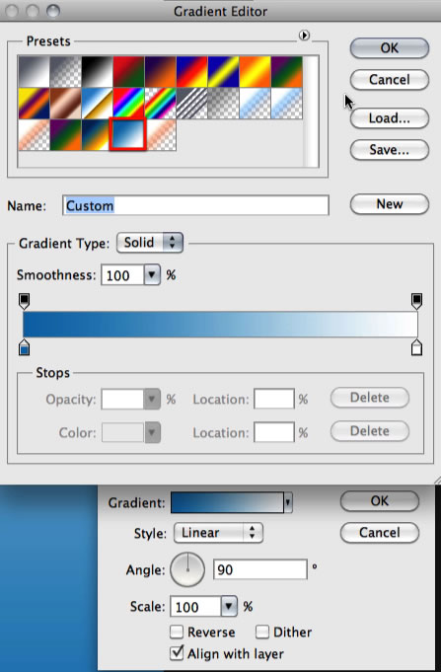The image size is (441, 672).
Task: Choose the Yellow, Violet, Orange, Blue preset
Action: pyautogui.click(x=34, y=104)
